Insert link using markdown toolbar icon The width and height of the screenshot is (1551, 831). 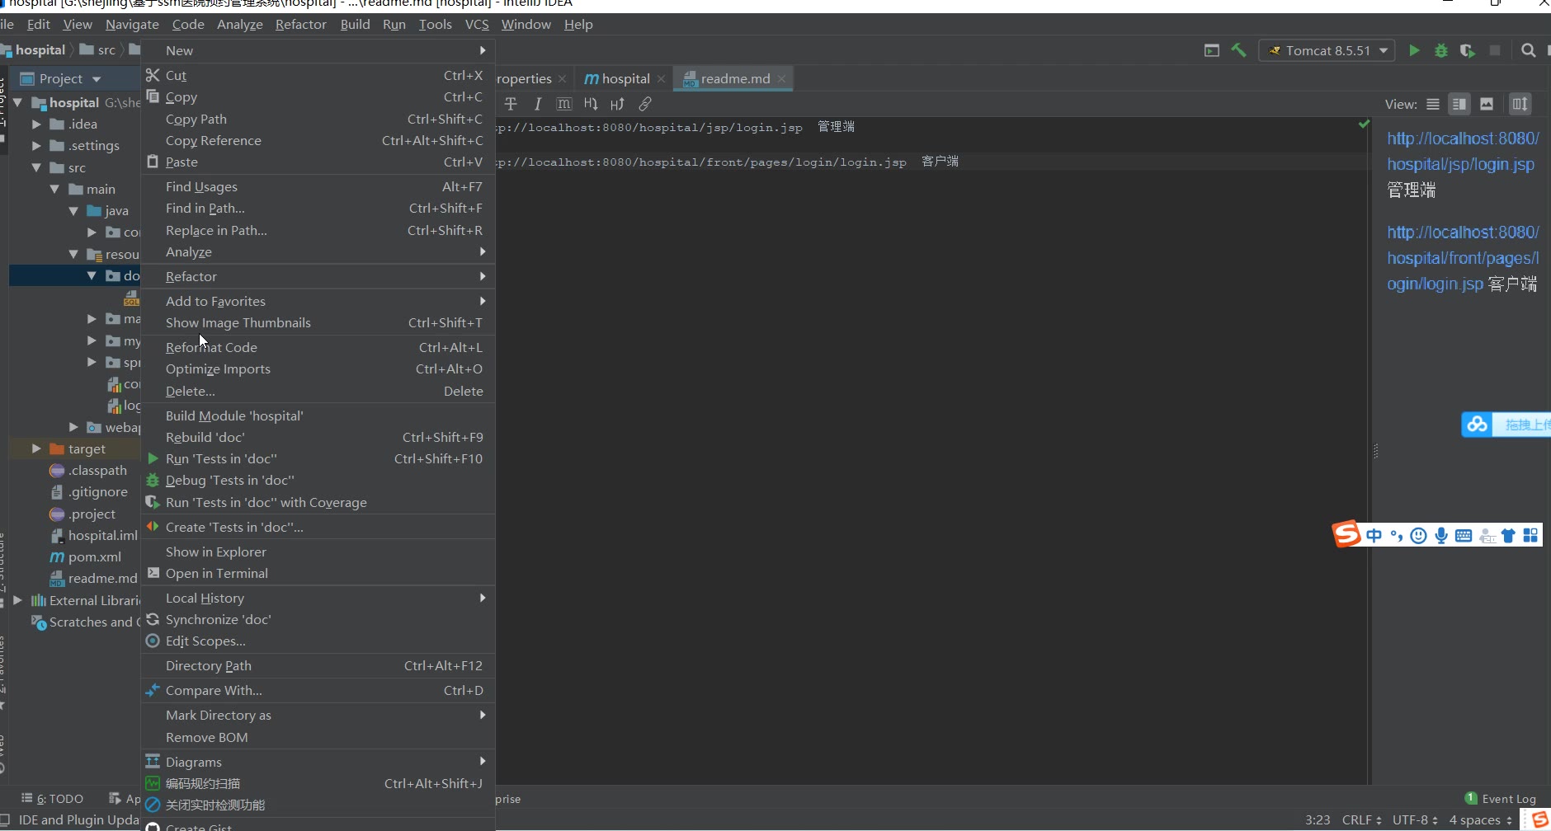[x=645, y=104]
